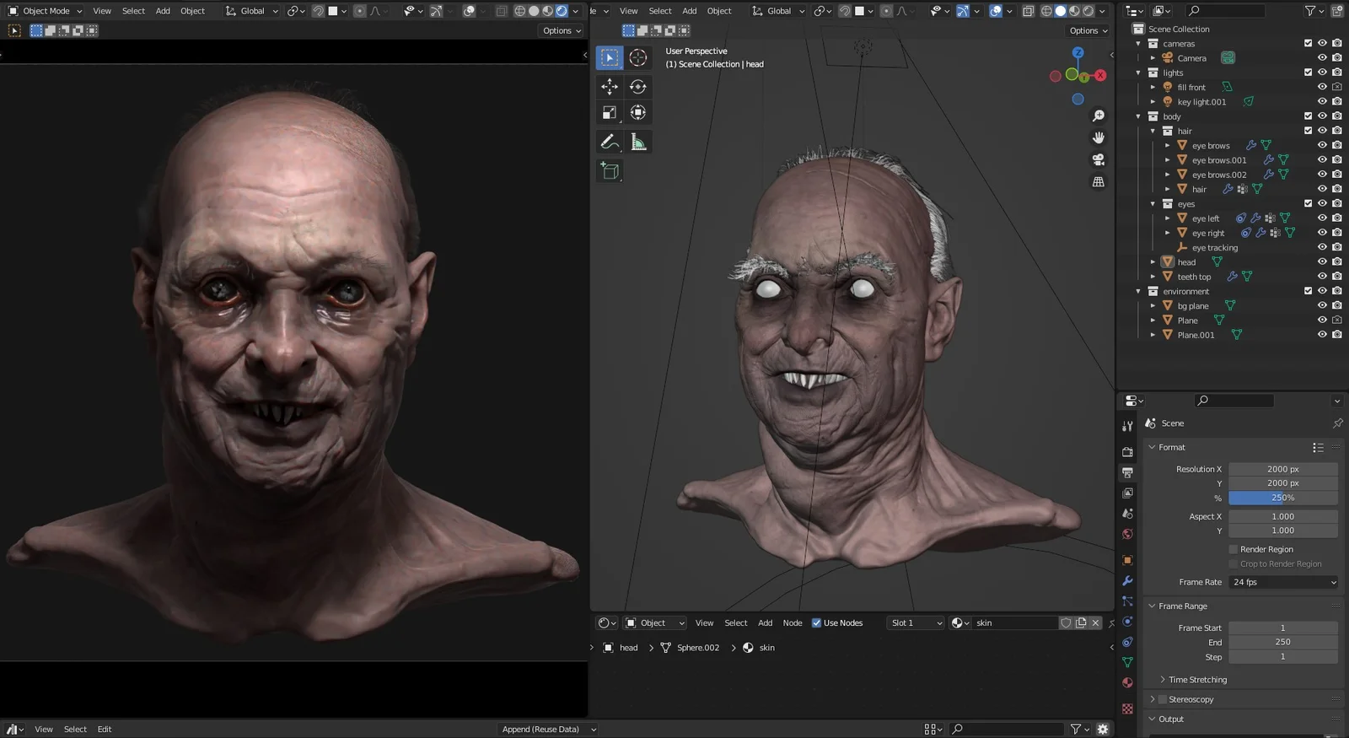Hide the head object in outliner
The image size is (1349, 738).
coord(1322,261)
